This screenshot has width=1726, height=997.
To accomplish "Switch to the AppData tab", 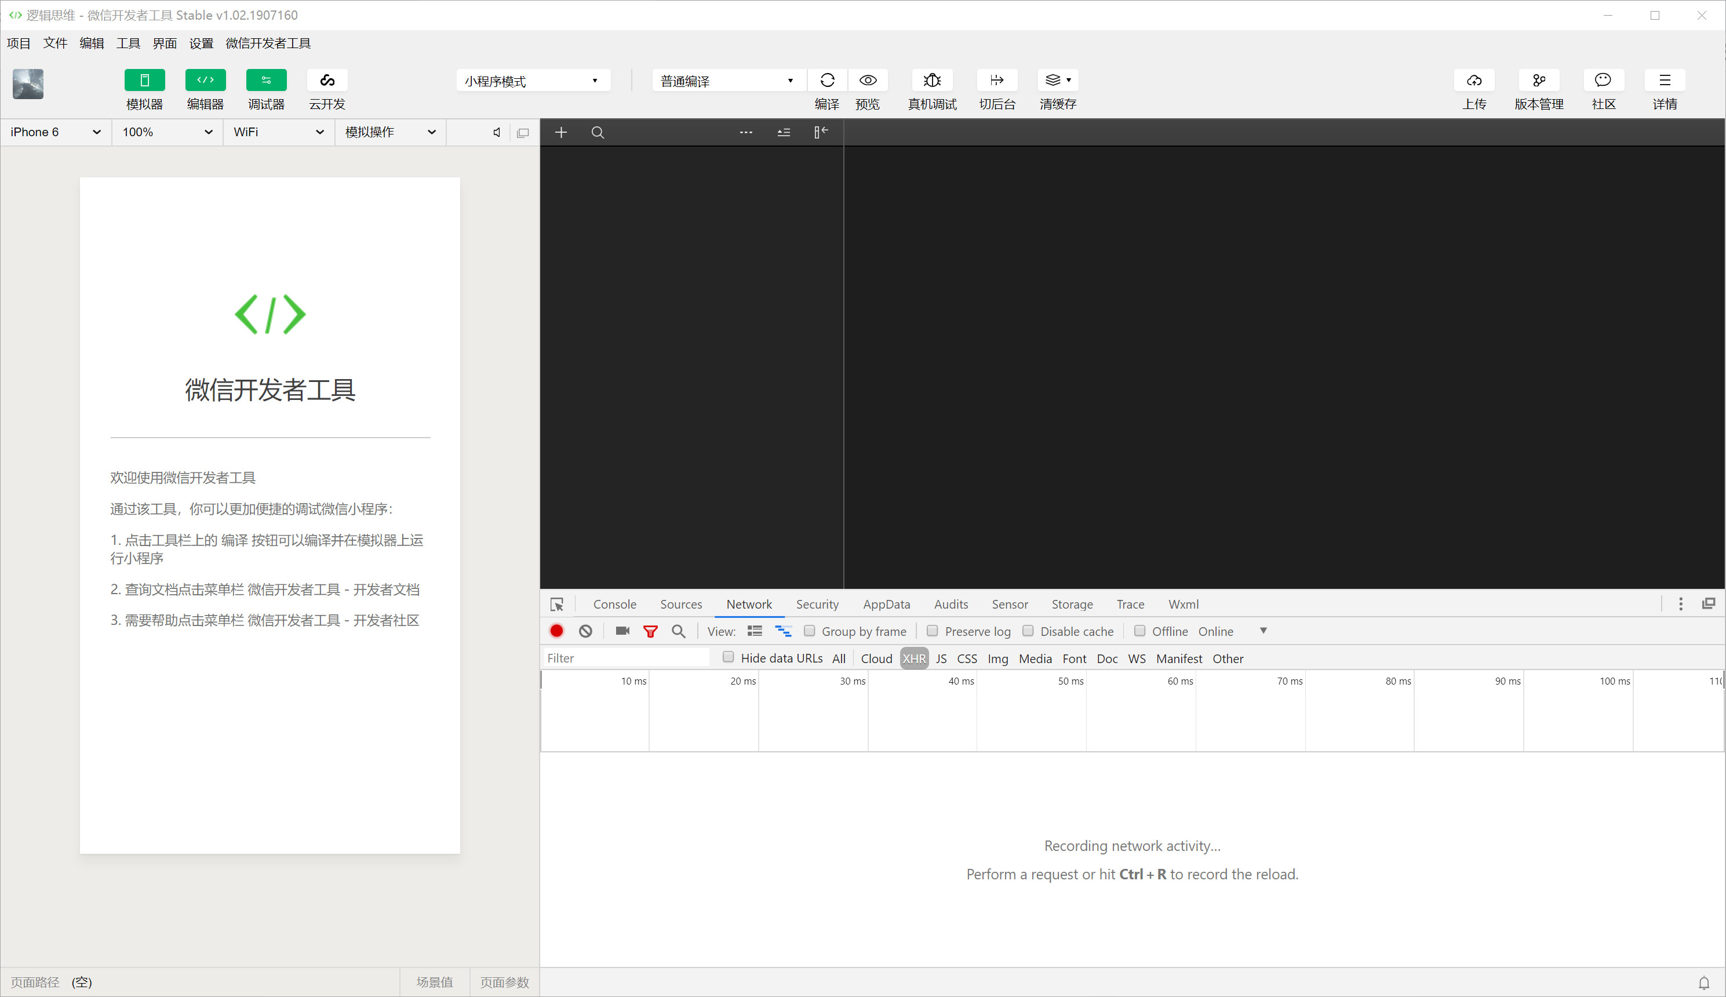I will [886, 604].
